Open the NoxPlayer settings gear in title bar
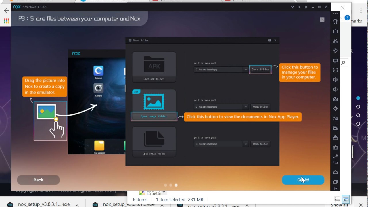 [x=306, y=7]
